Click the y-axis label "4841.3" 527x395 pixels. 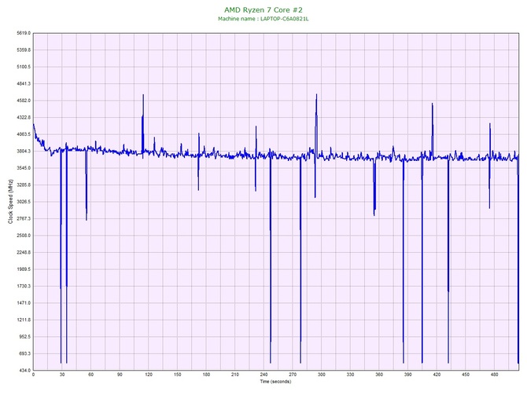click(24, 84)
